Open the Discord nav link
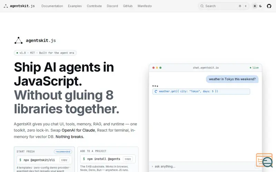Screen dimensions: 276x172 pos(112,6)
